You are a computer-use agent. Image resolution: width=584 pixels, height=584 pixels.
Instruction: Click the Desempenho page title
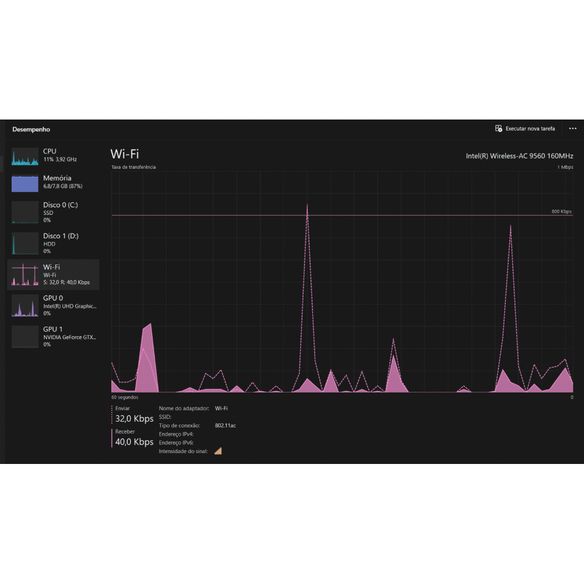[31, 129]
